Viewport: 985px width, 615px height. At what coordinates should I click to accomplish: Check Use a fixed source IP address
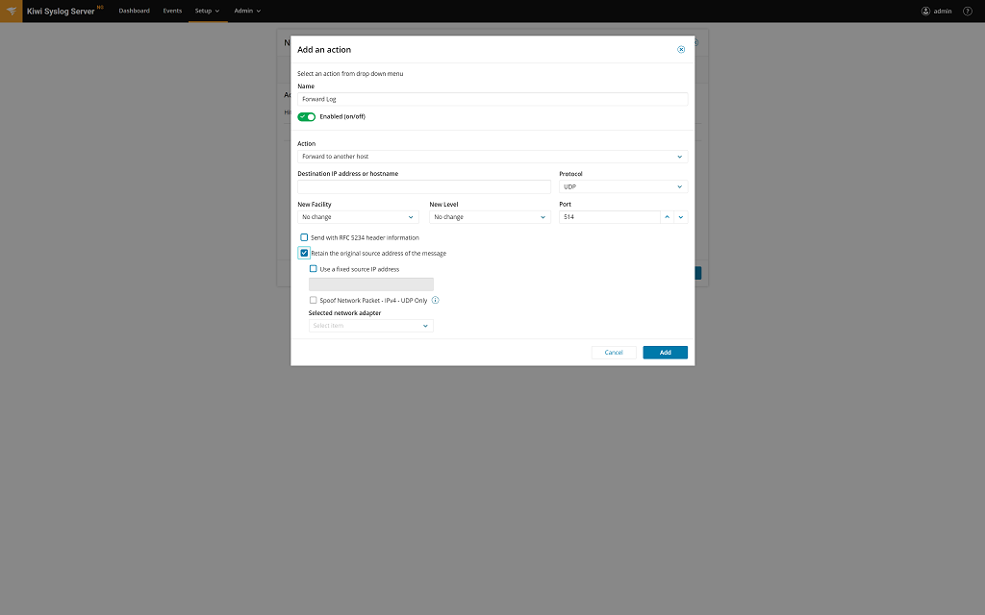click(x=313, y=269)
